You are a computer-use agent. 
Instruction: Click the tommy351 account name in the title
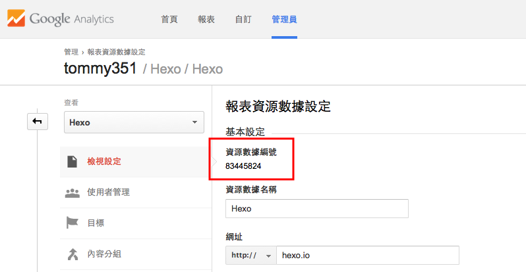101,68
